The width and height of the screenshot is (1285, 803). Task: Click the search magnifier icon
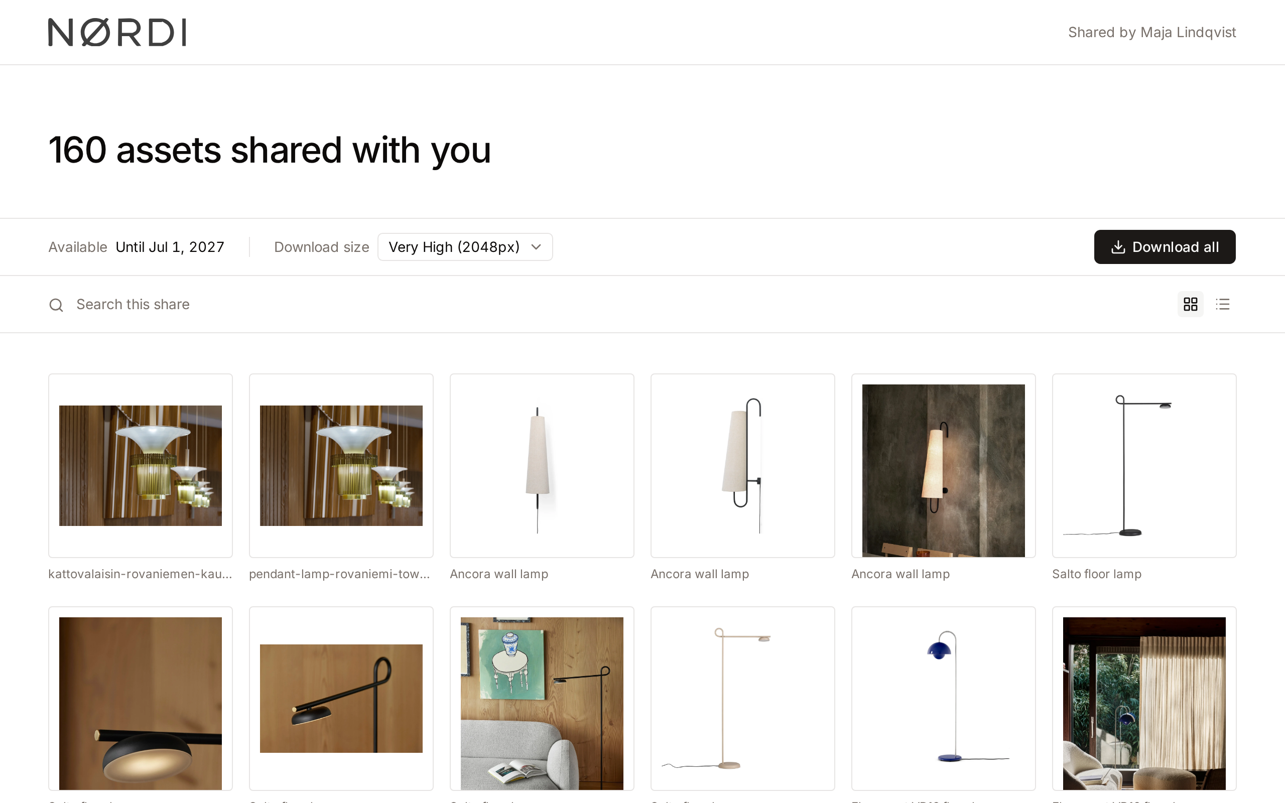coord(56,305)
